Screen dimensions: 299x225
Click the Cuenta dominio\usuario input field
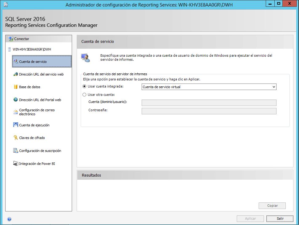point(209,103)
